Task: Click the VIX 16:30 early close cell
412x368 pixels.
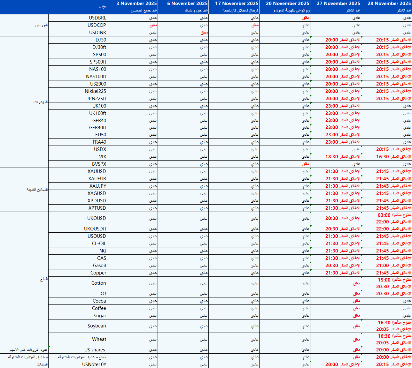Action: click(393, 157)
